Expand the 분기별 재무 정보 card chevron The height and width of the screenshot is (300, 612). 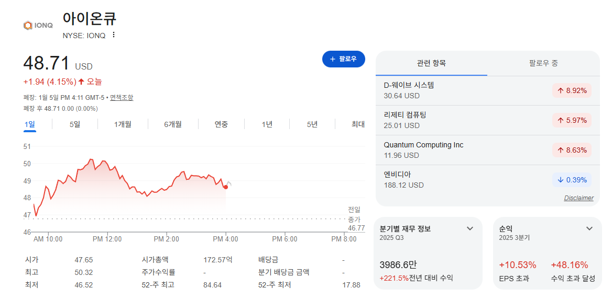pyautogui.click(x=470, y=228)
